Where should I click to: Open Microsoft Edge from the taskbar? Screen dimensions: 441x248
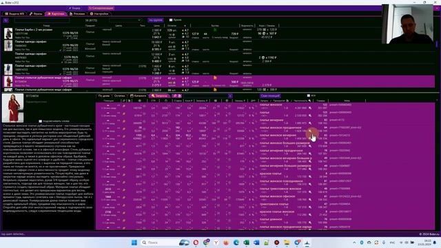pyautogui.click(x=236, y=242)
